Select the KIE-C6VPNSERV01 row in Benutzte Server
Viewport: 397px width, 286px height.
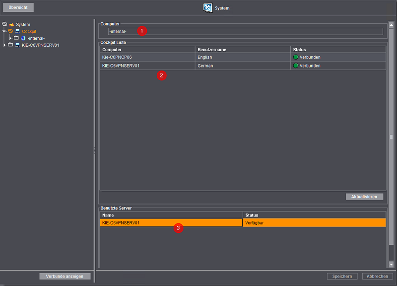[171, 223]
